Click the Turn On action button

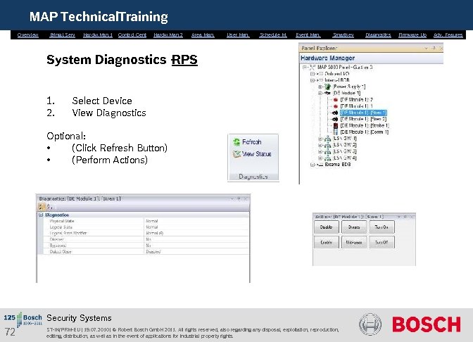(x=381, y=227)
